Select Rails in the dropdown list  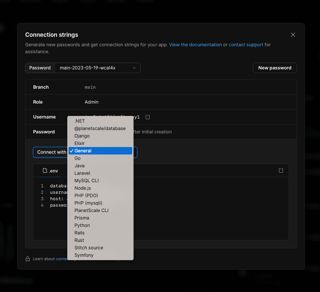100,233
